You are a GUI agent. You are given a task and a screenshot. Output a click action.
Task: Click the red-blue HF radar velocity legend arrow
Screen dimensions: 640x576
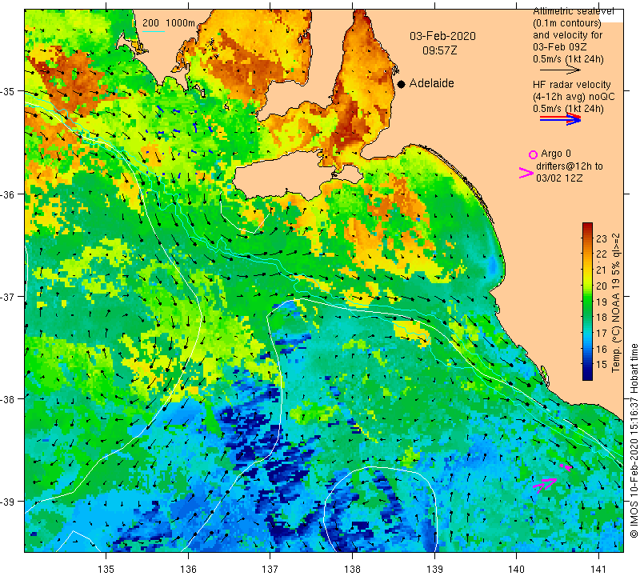[560, 119]
